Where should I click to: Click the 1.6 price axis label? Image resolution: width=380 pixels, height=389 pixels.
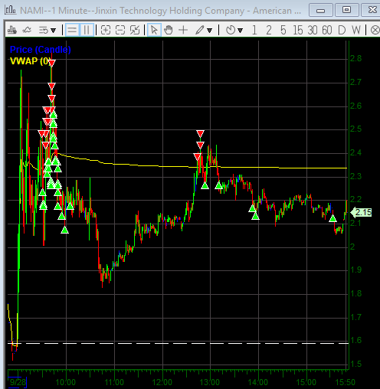pos(356,340)
